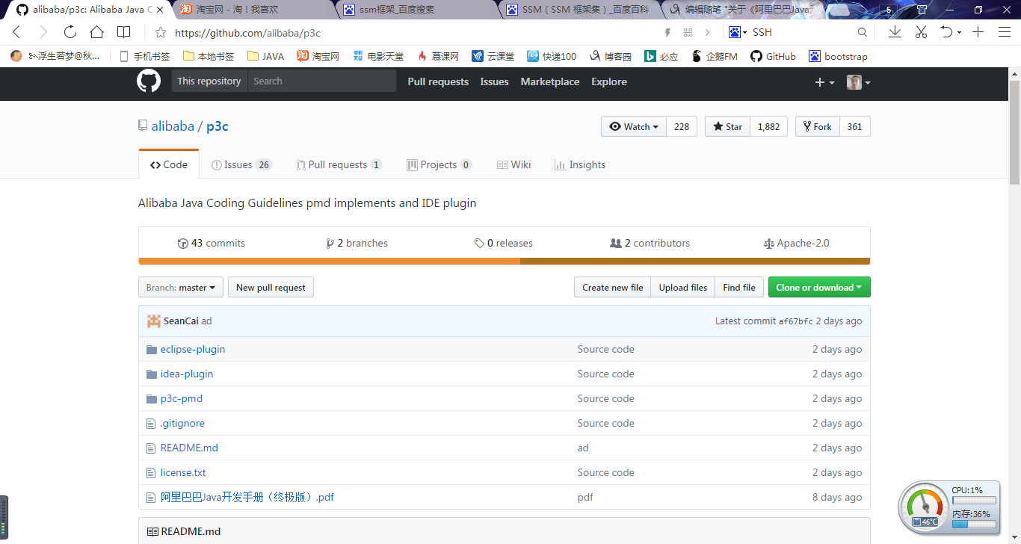This screenshot has height=544, width=1021.
Task: Click the GitHub octocat logo
Action: coord(149,81)
